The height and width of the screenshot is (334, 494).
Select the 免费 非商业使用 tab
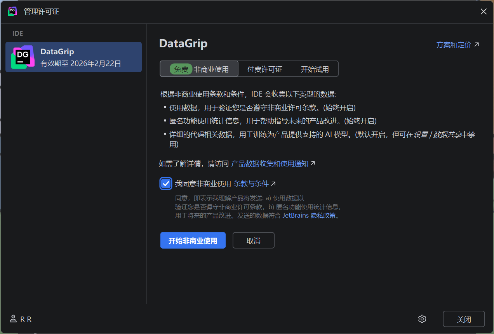click(199, 69)
